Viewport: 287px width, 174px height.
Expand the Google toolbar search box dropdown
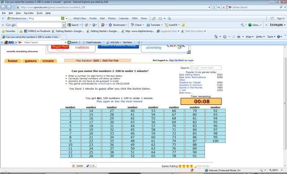click(64, 25)
